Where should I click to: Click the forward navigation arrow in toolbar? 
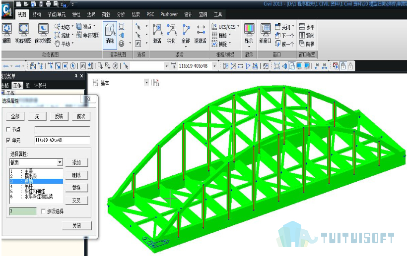18,66
